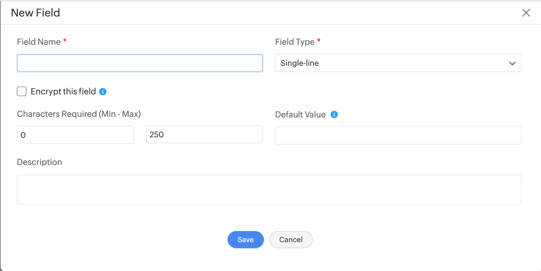This screenshot has width=541, height=271.
Task: Click the Field Type chevron arrow
Action: tap(512, 63)
